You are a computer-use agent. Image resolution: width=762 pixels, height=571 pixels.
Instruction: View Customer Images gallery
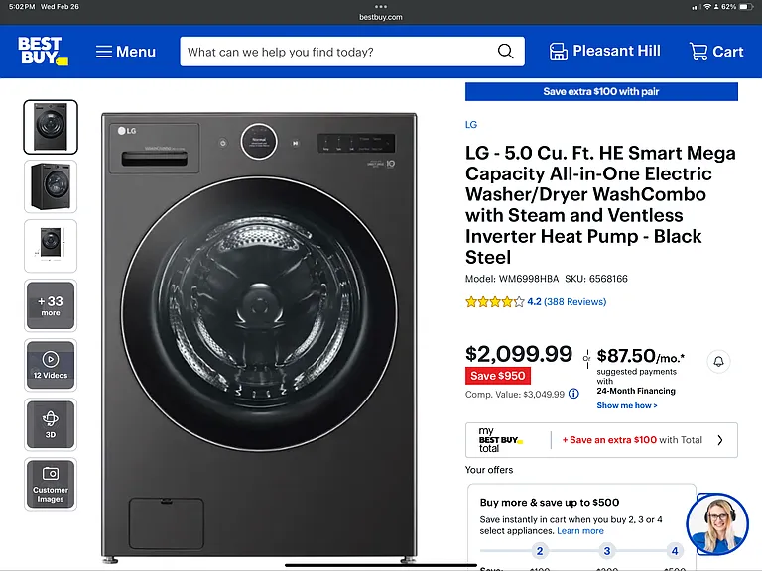pyautogui.click(x=51, y=484)
